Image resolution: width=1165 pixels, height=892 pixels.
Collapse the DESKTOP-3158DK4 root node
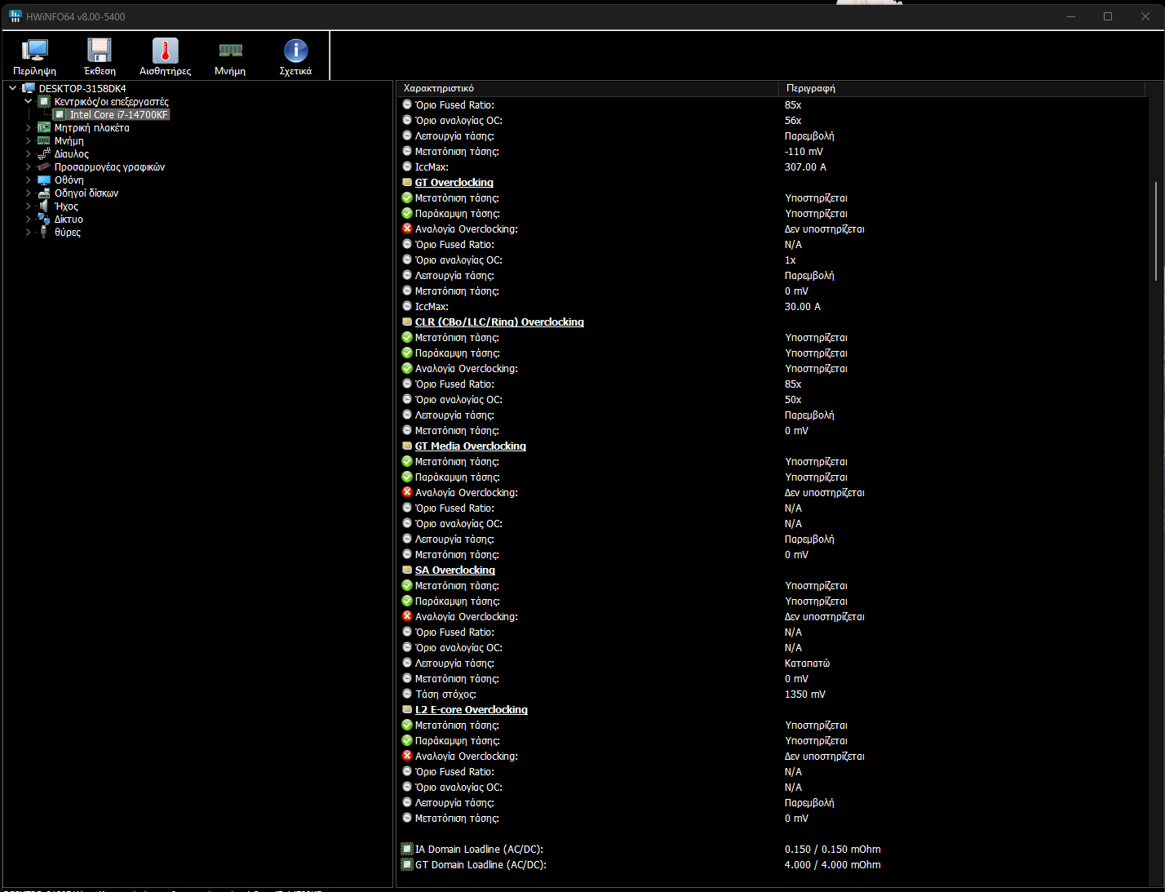click(x=13, y=88)
